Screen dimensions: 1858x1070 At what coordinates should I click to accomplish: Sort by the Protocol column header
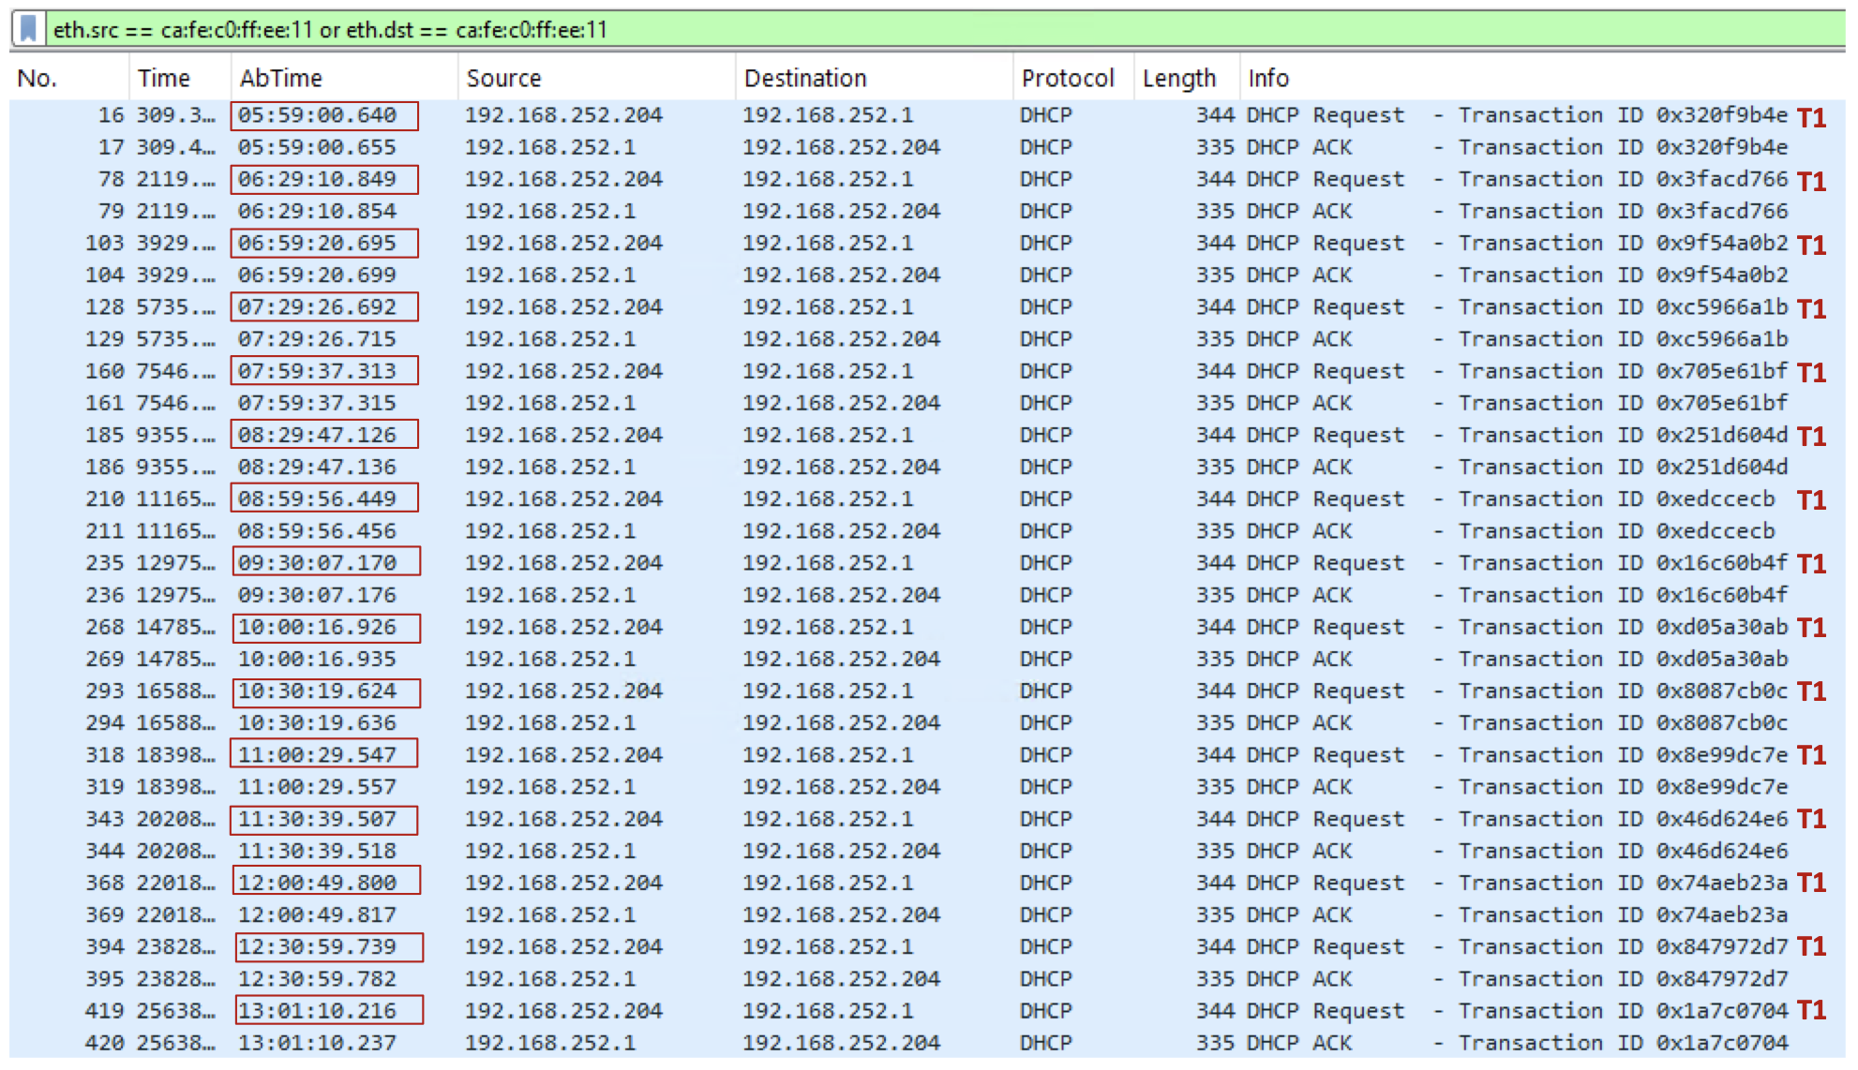click(1074, 78)
